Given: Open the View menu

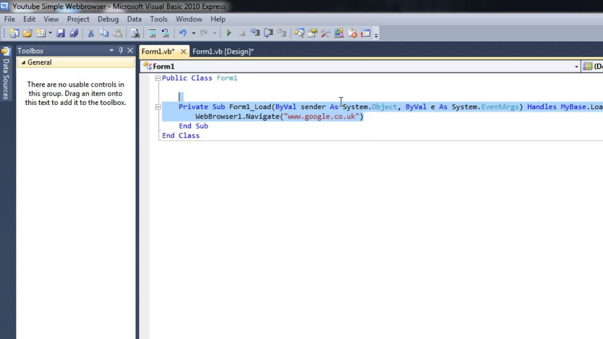Looking at the screenshot, I should [x=51, y=19].
